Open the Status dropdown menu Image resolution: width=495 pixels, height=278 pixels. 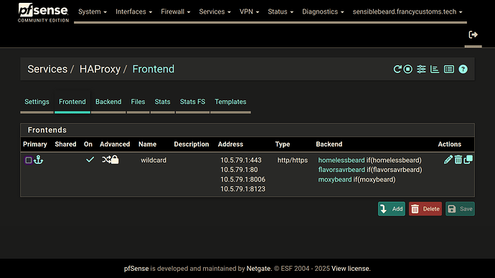point(280,11)
